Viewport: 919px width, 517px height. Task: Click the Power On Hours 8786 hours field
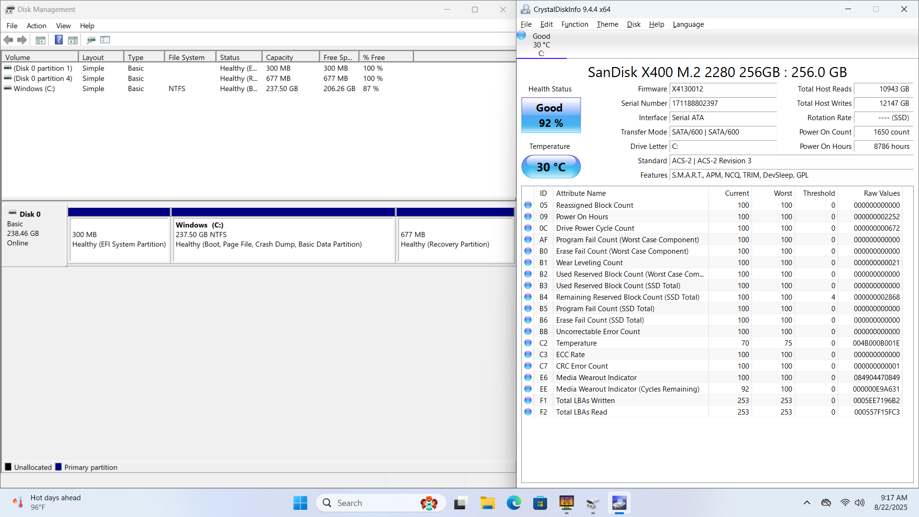coord(883,146)
